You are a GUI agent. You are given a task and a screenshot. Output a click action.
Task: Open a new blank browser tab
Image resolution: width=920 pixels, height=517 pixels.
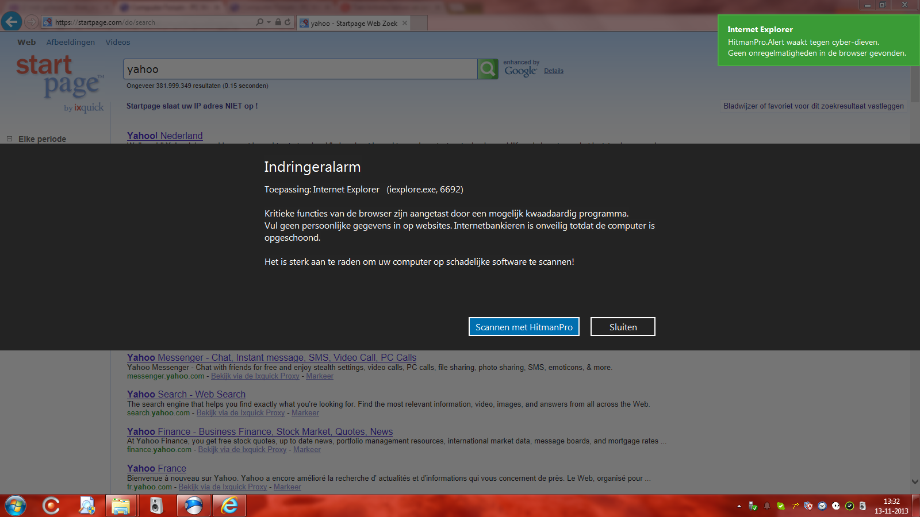click(419, 23)
